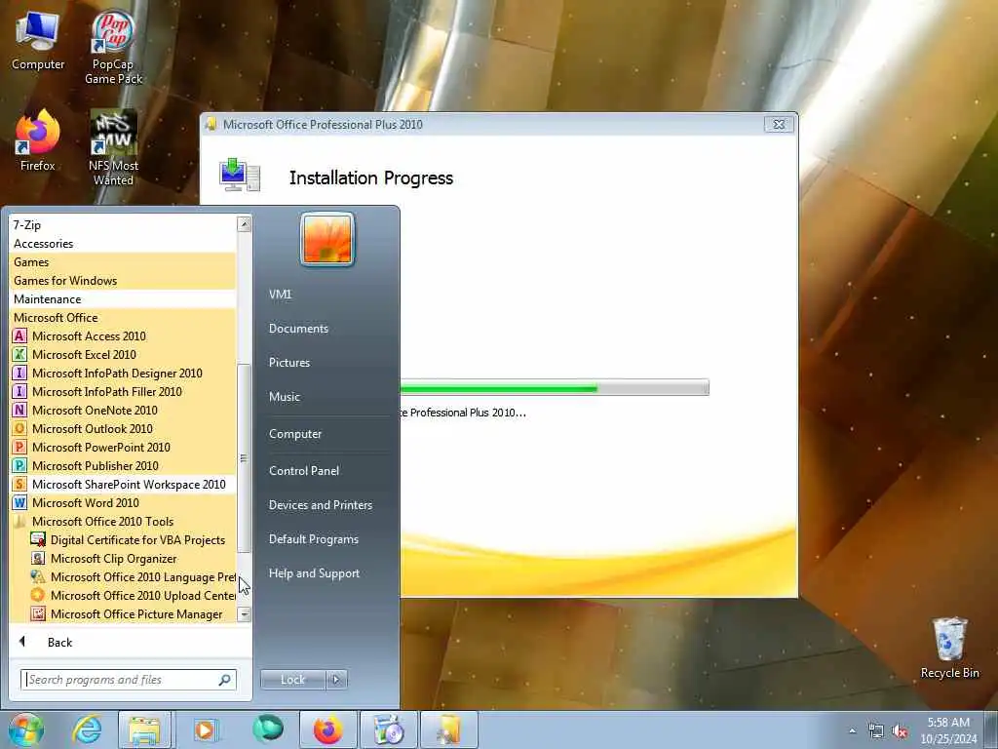
Task: Open Music from Start menu
Action: pos(284,396)
